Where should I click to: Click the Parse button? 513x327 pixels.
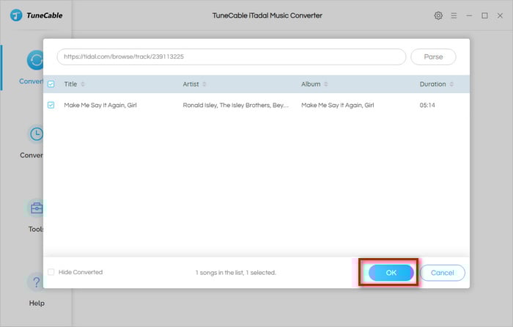433,56
